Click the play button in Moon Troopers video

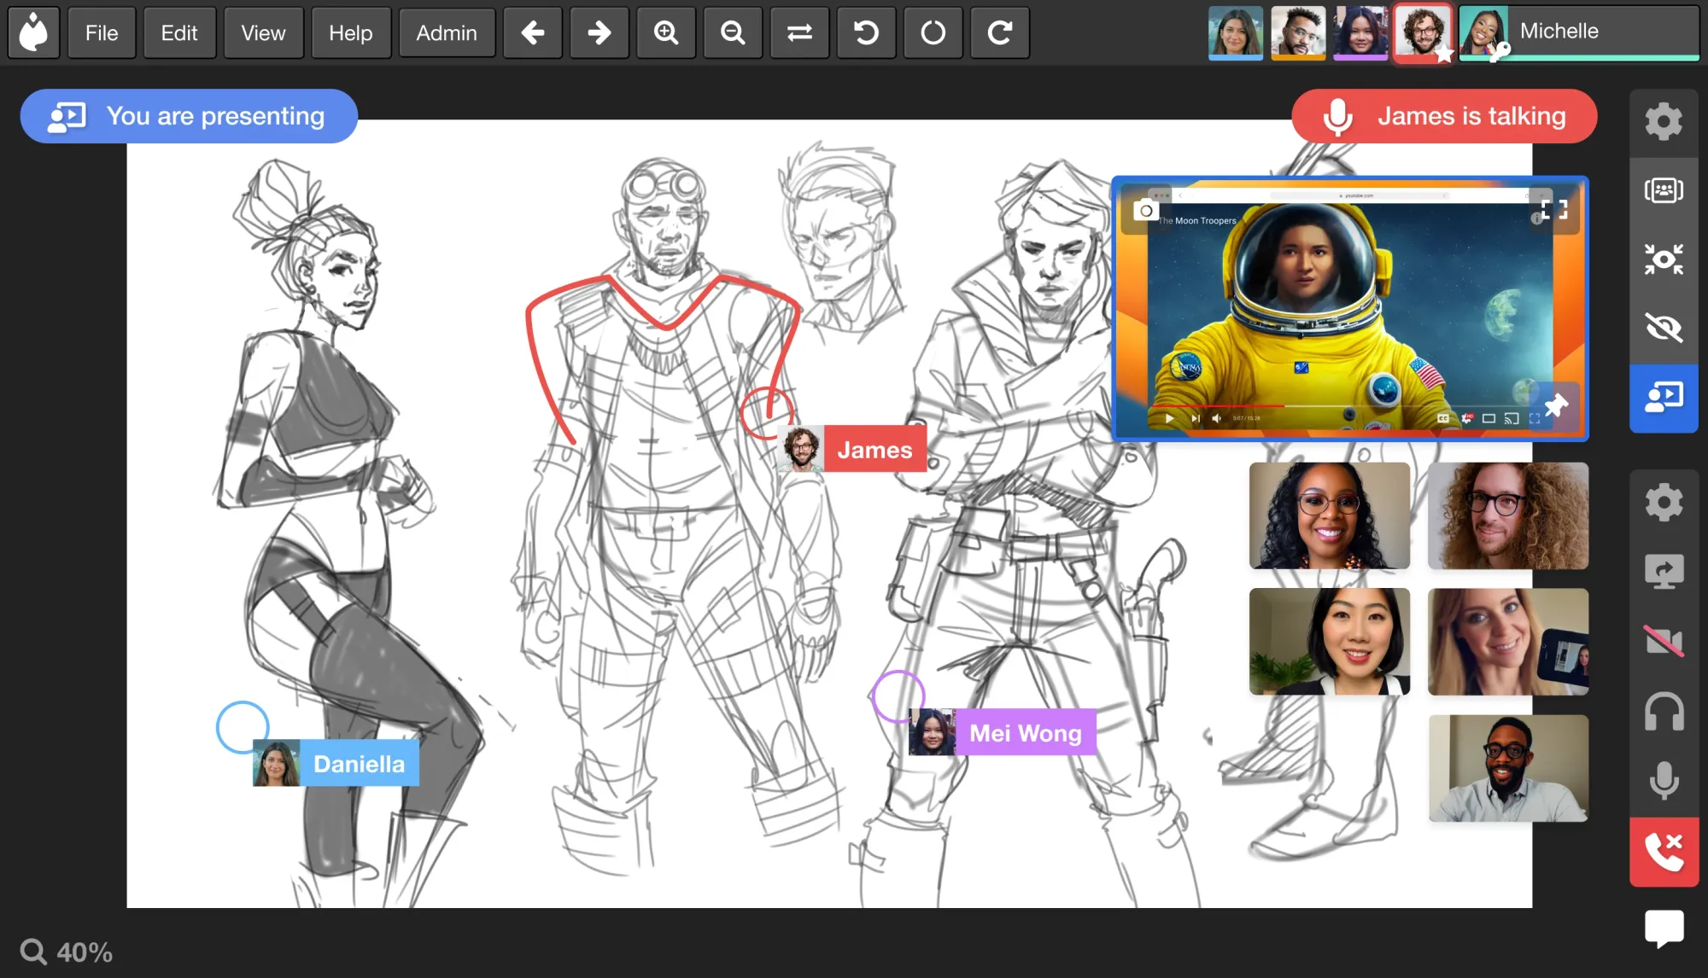pyautogui.click(x=1169, y=418)
